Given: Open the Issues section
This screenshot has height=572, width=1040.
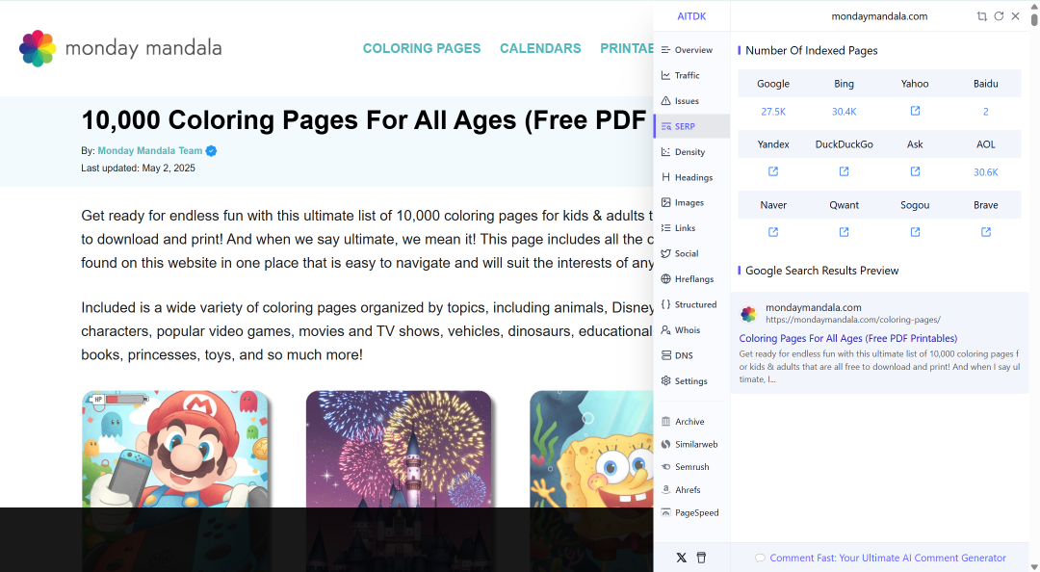Looking at the screenshot, I should point(691,101).
